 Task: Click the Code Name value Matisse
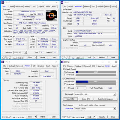pos(21,14)
